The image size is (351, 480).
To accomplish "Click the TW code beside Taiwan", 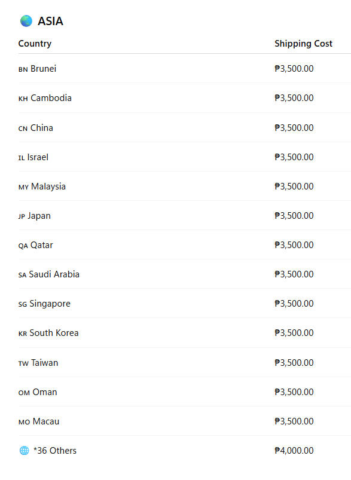I will pyautogui.click(x=23, y=363).
